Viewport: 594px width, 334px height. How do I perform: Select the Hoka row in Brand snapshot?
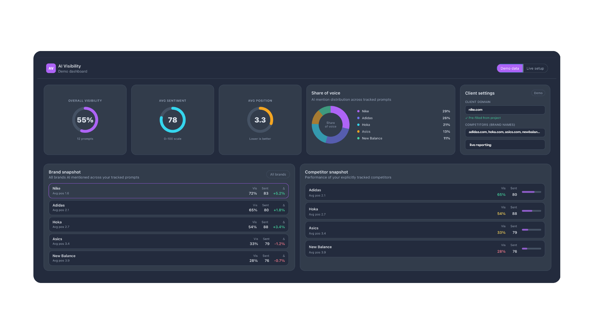coord(169,225)
